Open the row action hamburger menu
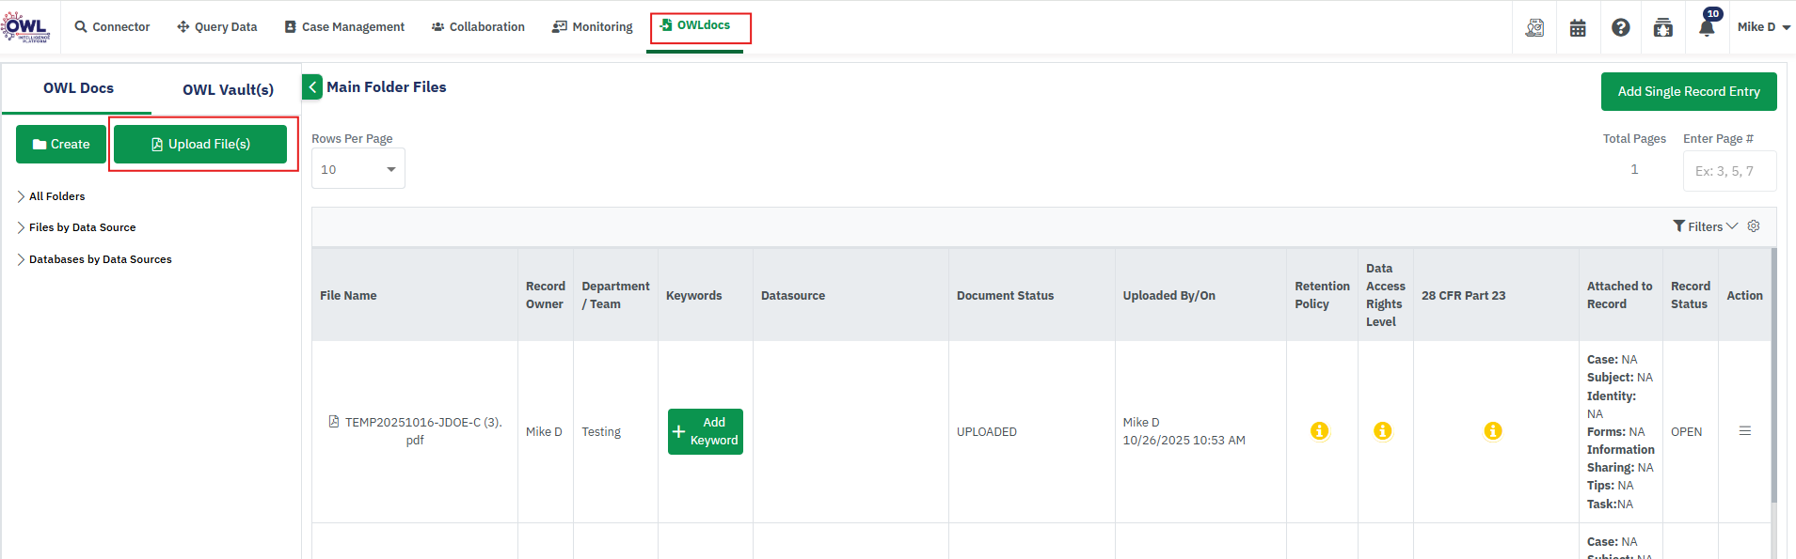1796x559 pixels. click(1745, 431)
